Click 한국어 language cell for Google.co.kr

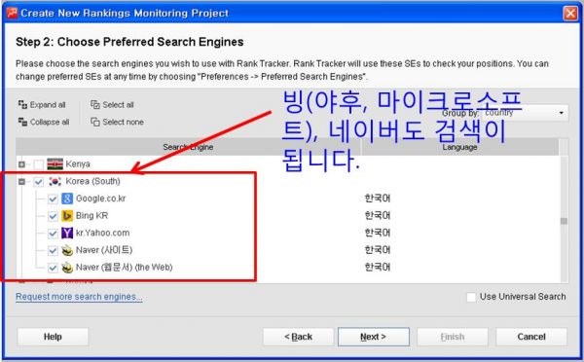[x=378, y=199]
